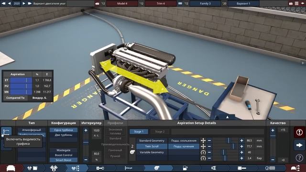This screenshot has height=172, width=306.
Task: Click the screenshot camera icon
Action: point(291,3)
